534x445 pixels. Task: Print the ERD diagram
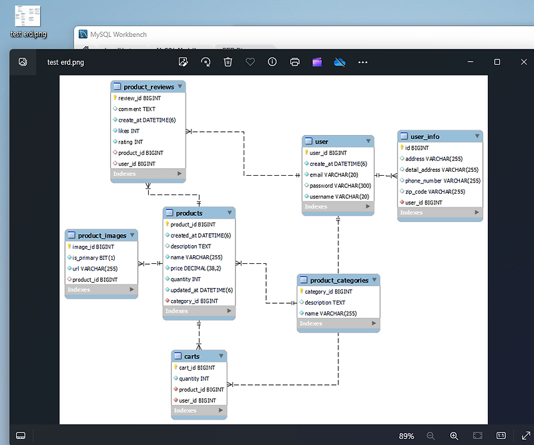pyautogui.click(x=294, y=61)
